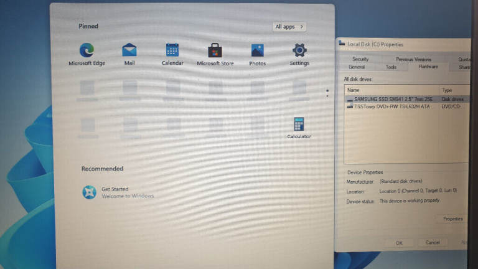The width and height of the screenshot is (478, 269).
Task: Launch the Photos app
Action: point(257,54)
